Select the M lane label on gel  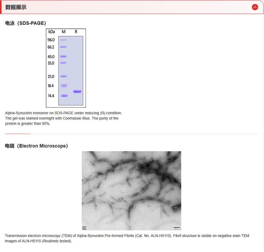(x=64, y=32)
